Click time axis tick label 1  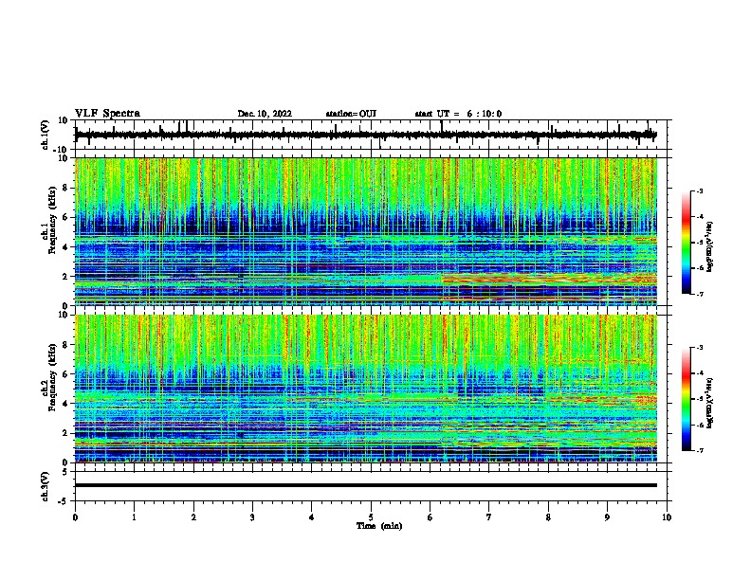(135, 517)
